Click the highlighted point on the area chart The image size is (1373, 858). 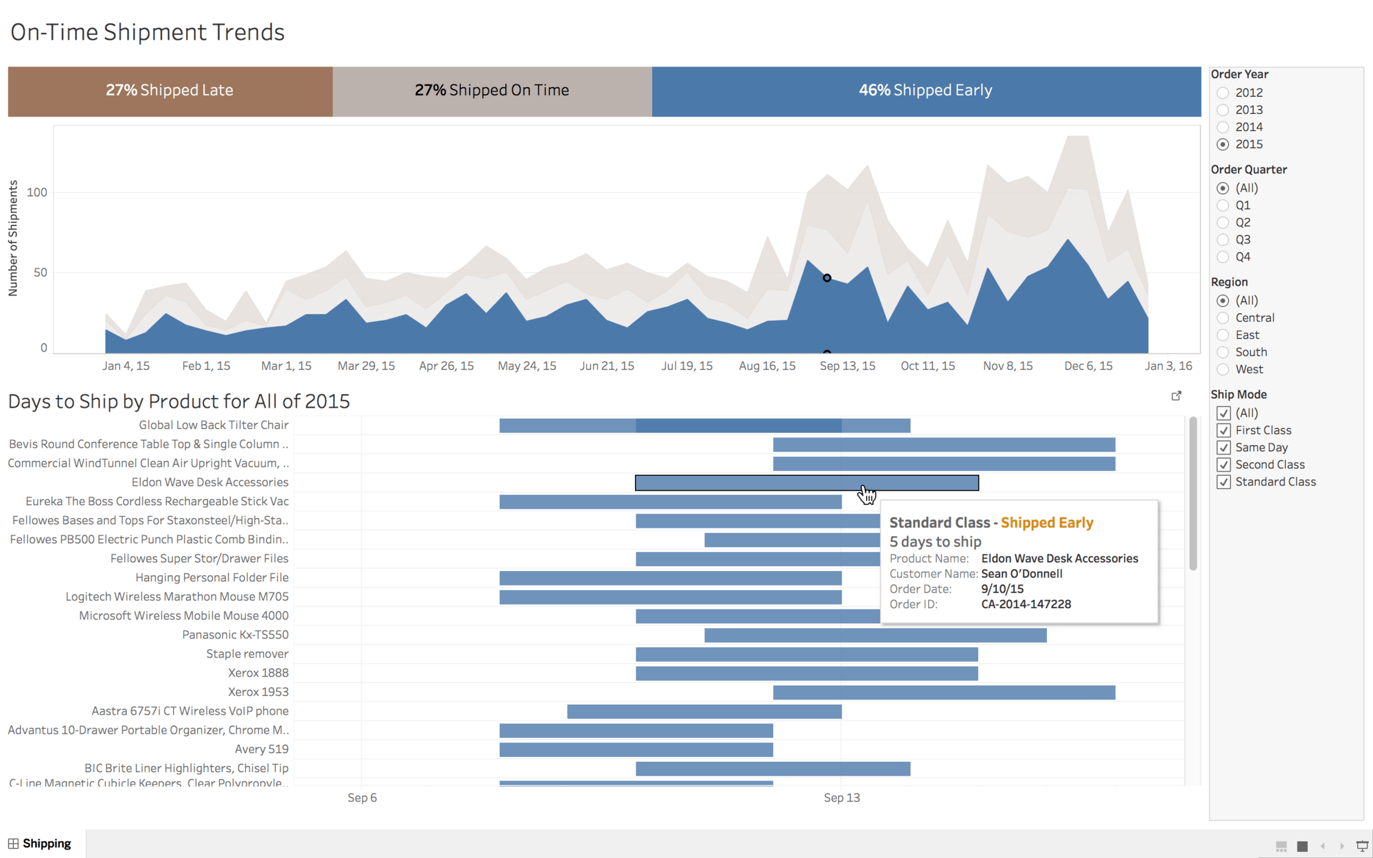pos(827,278)
